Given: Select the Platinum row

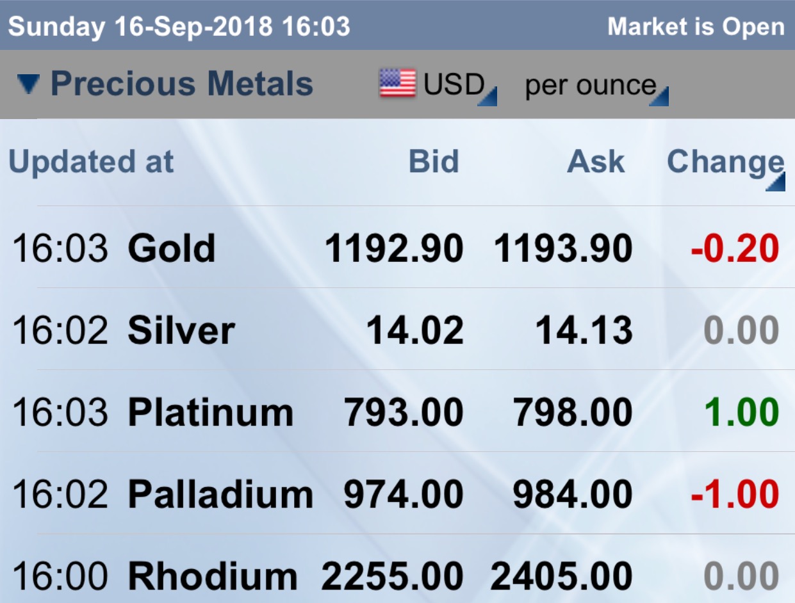Looking at the screenshot, I should pyautogui.click(x=397, y=412).
